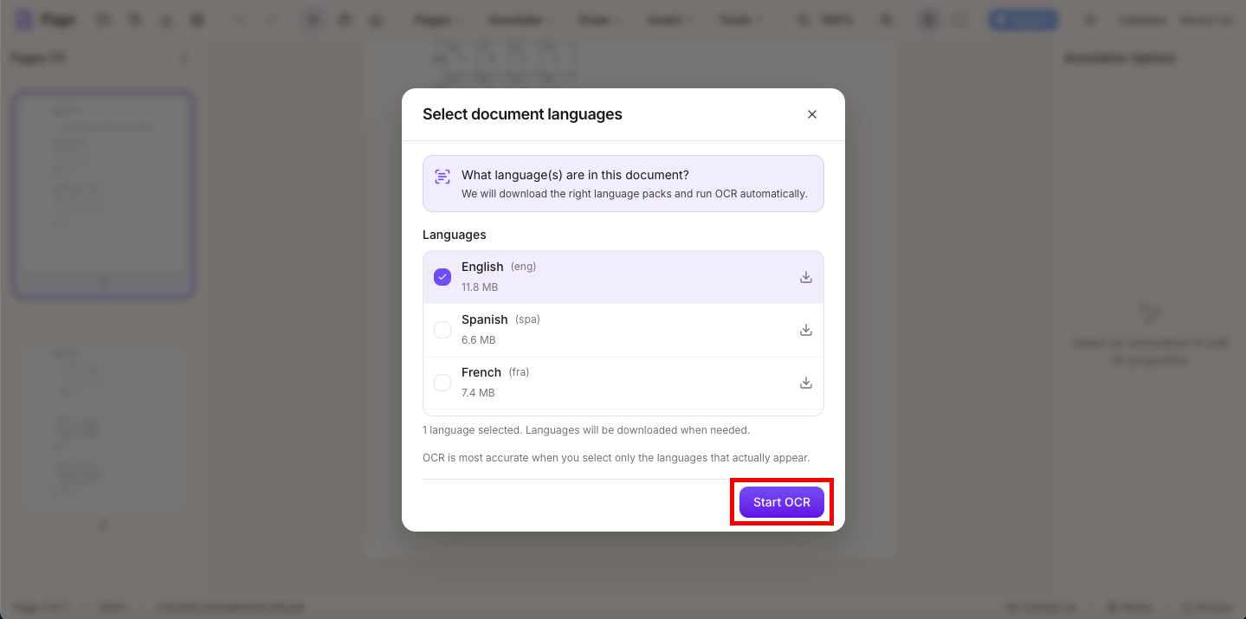This screenshot has height=619, width=1246.
Task: Open the Pages dropdown menu
Action: click(437, 19)
